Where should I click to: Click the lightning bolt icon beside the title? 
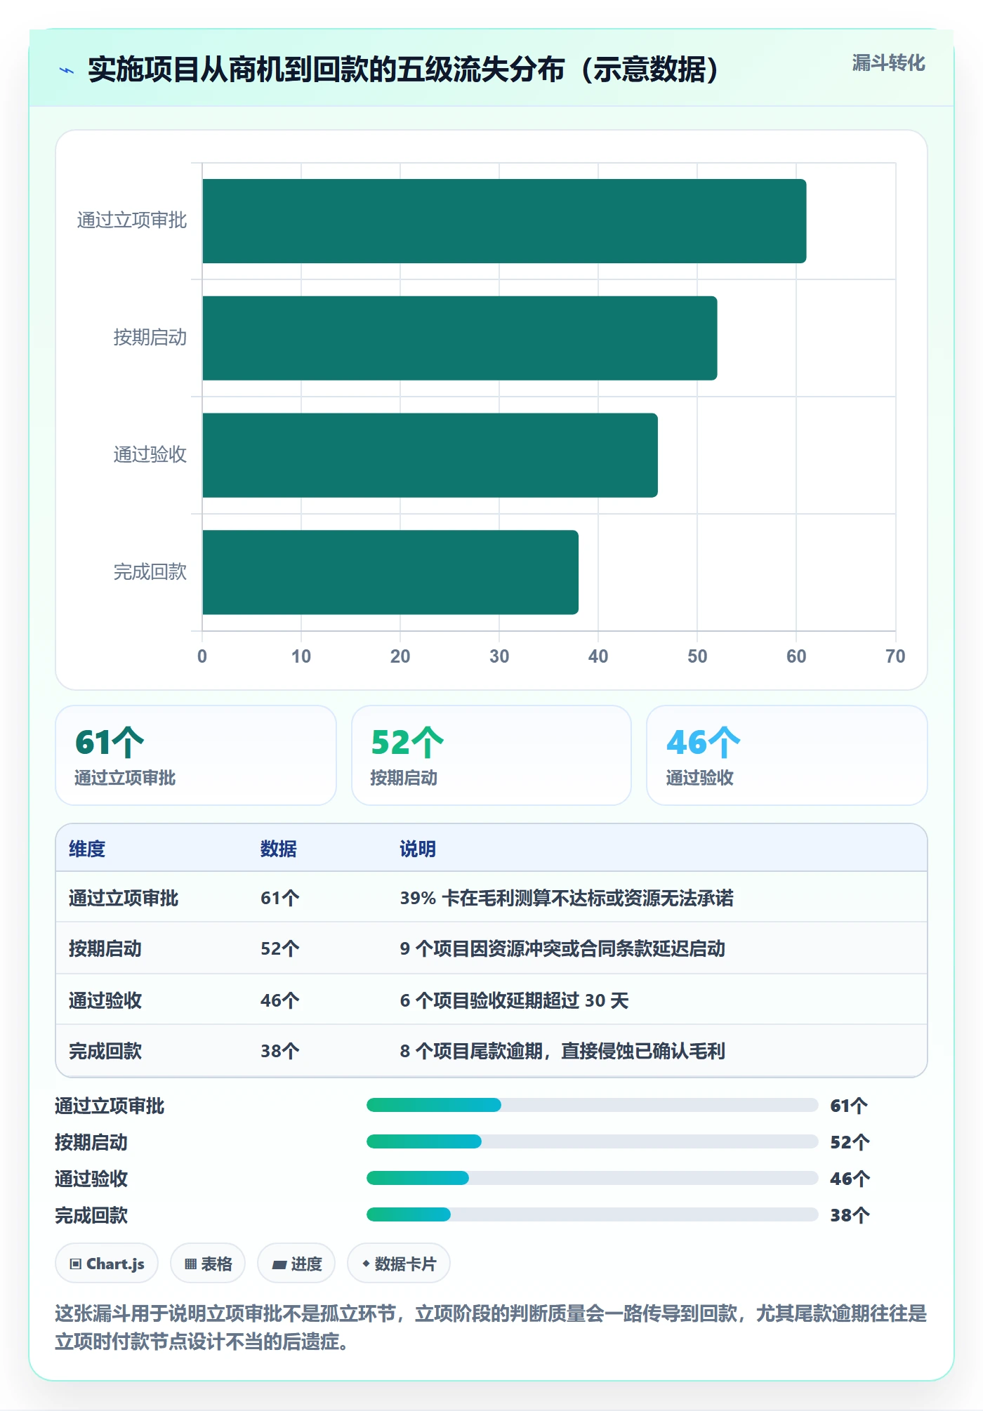point(67,70)
